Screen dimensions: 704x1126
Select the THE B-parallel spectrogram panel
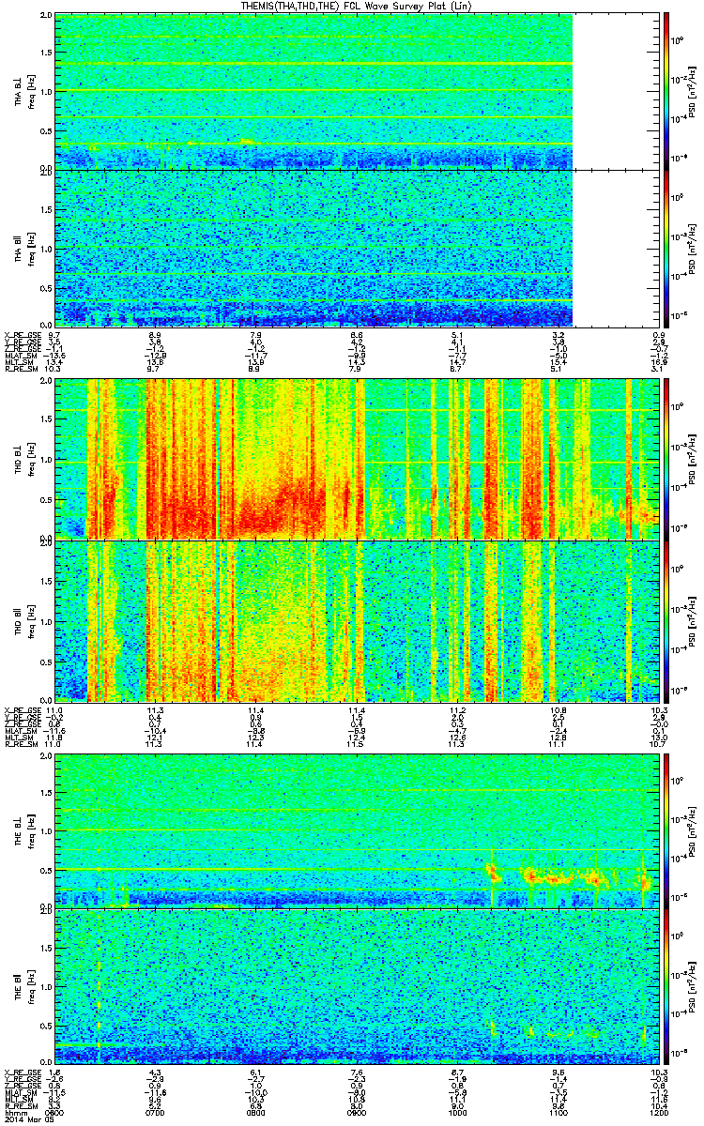[x=355, y=986]
